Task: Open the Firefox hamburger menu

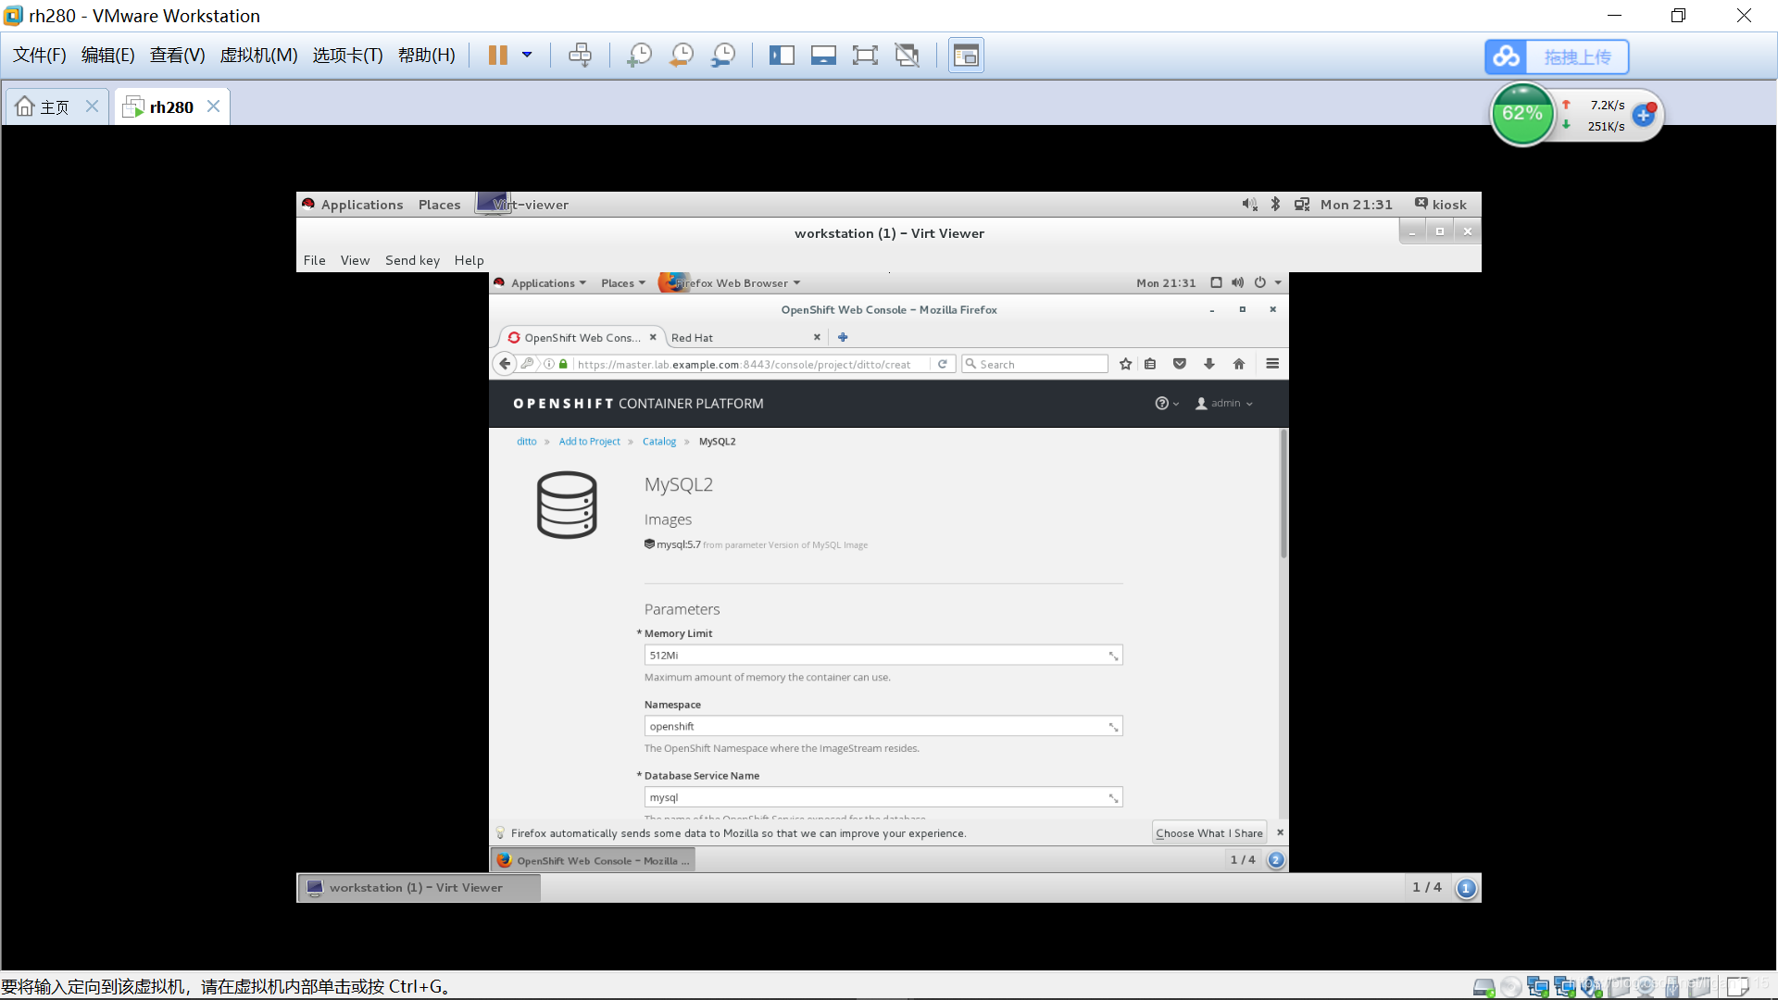Action: point(1272,364)
